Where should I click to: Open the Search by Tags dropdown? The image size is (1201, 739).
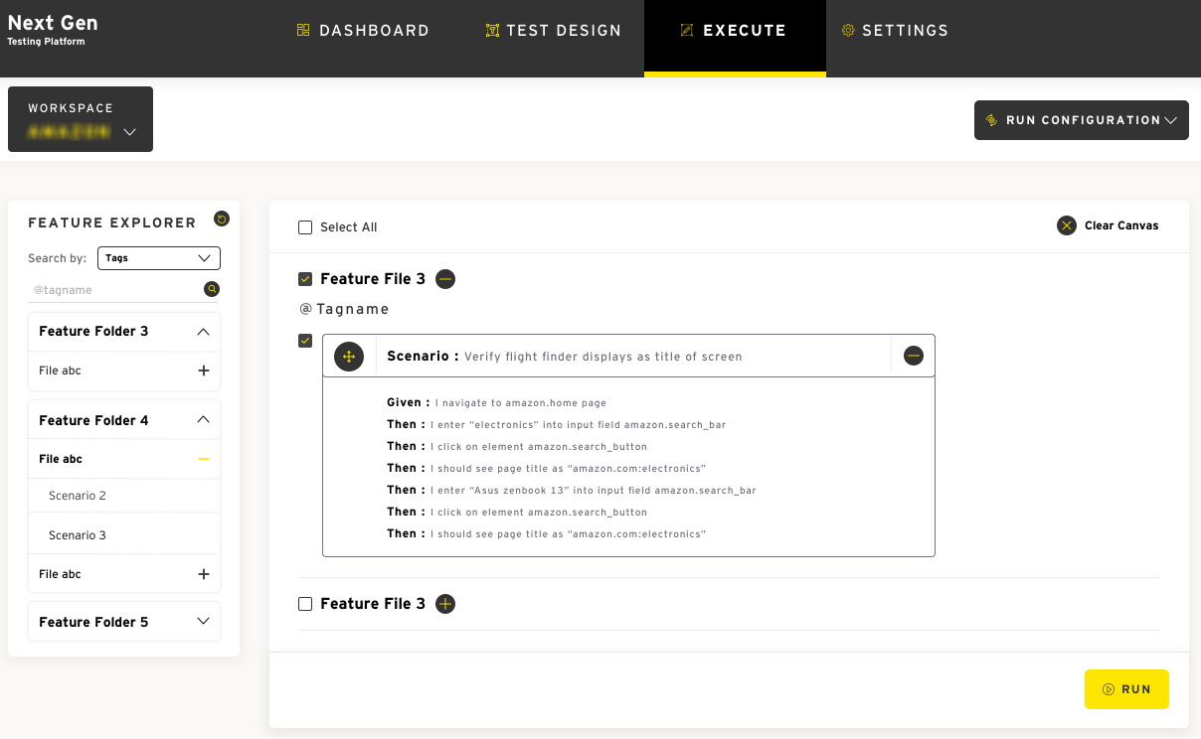point(159,258)
